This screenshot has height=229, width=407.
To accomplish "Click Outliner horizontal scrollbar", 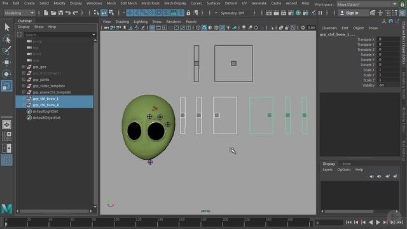I will (x=54, y=211).
